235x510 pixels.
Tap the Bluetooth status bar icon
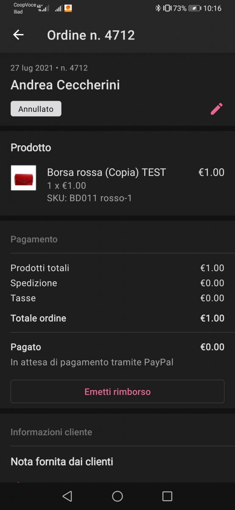158,8
